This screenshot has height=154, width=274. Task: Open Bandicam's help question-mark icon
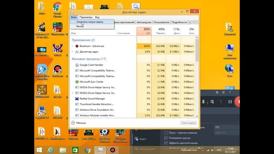230,92
